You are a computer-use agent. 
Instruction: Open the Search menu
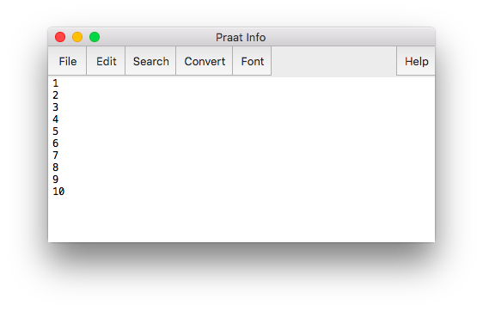pos(150,61)
